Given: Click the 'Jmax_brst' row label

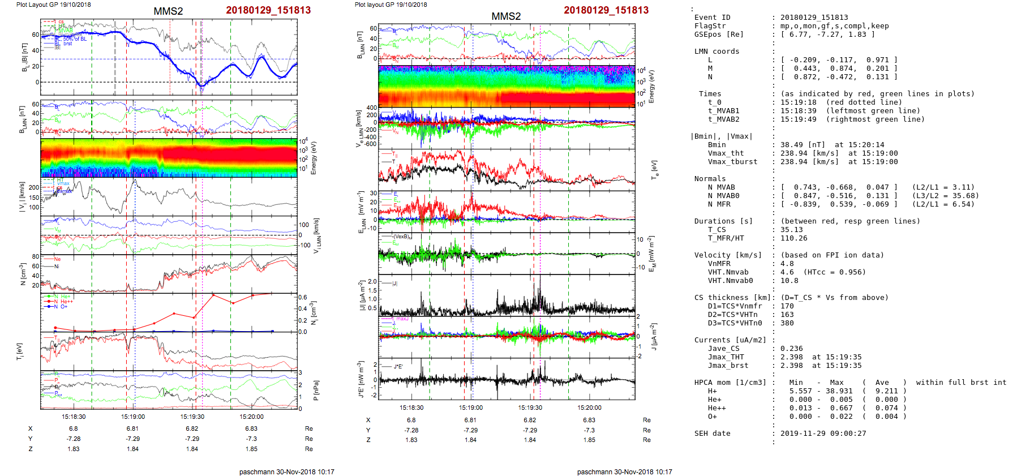Looking at the screenshot, I should [728, 366].
